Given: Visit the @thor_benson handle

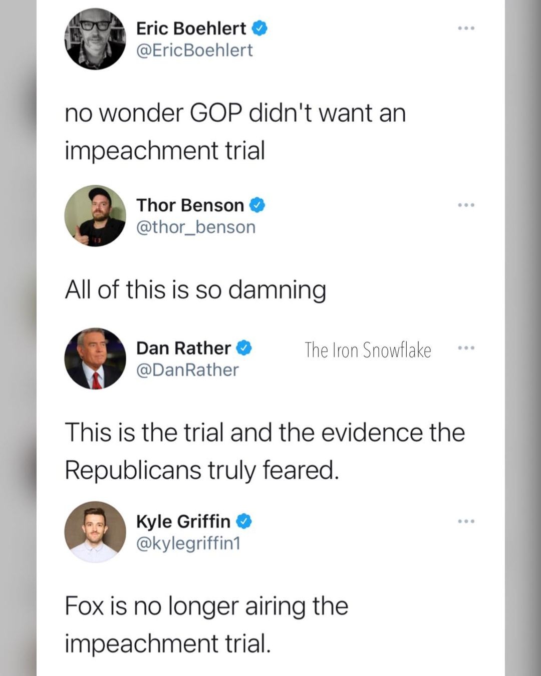Looking at the screenshot, I should point(196,227).
